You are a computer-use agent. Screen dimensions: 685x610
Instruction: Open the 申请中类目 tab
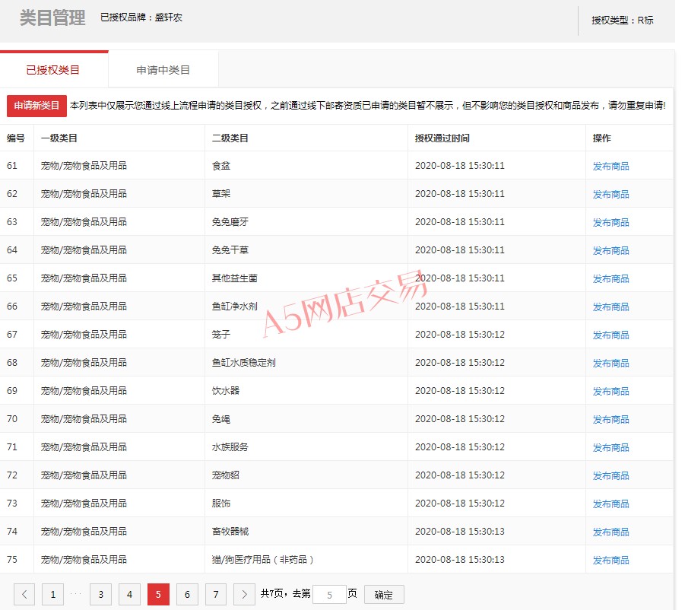163,70
